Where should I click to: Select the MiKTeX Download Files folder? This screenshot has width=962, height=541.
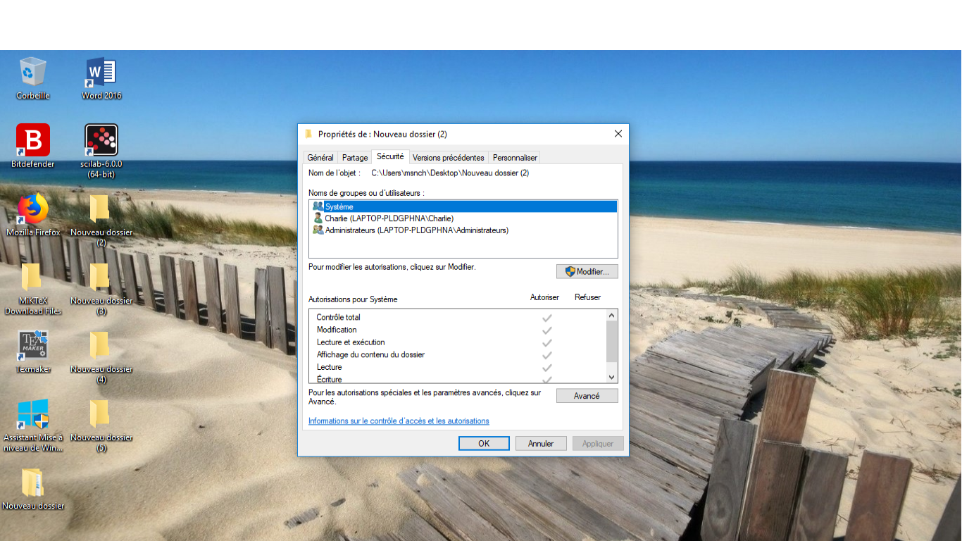[32, 289]
